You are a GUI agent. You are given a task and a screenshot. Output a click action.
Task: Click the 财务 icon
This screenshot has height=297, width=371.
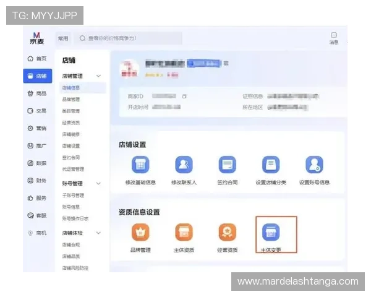[x=30, y=181]
